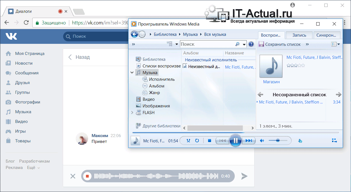Collapse the Музыка tree node
The image size is (351, 192).
[x=132, y=73]
